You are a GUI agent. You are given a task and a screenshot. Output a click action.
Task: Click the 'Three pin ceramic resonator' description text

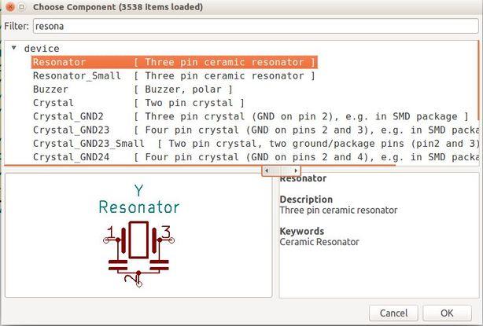point(338,210)
